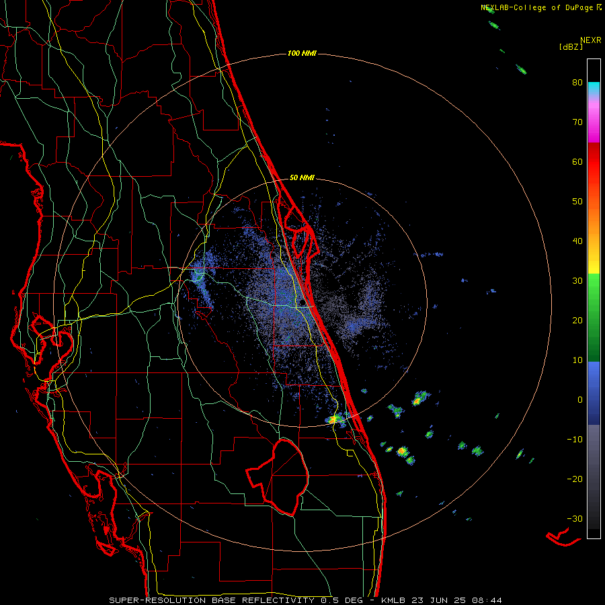Click the 10 value on the dBZ scale
605x605 pixels.
click(x=577, y=360)
